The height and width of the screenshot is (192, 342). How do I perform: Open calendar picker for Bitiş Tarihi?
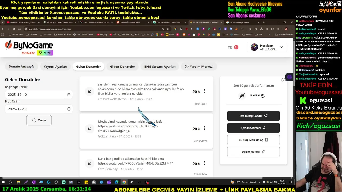(x=69, y=109)
